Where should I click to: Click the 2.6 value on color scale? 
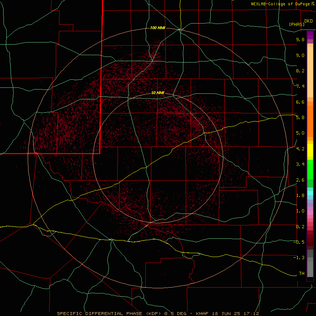[x=300, y=180]
